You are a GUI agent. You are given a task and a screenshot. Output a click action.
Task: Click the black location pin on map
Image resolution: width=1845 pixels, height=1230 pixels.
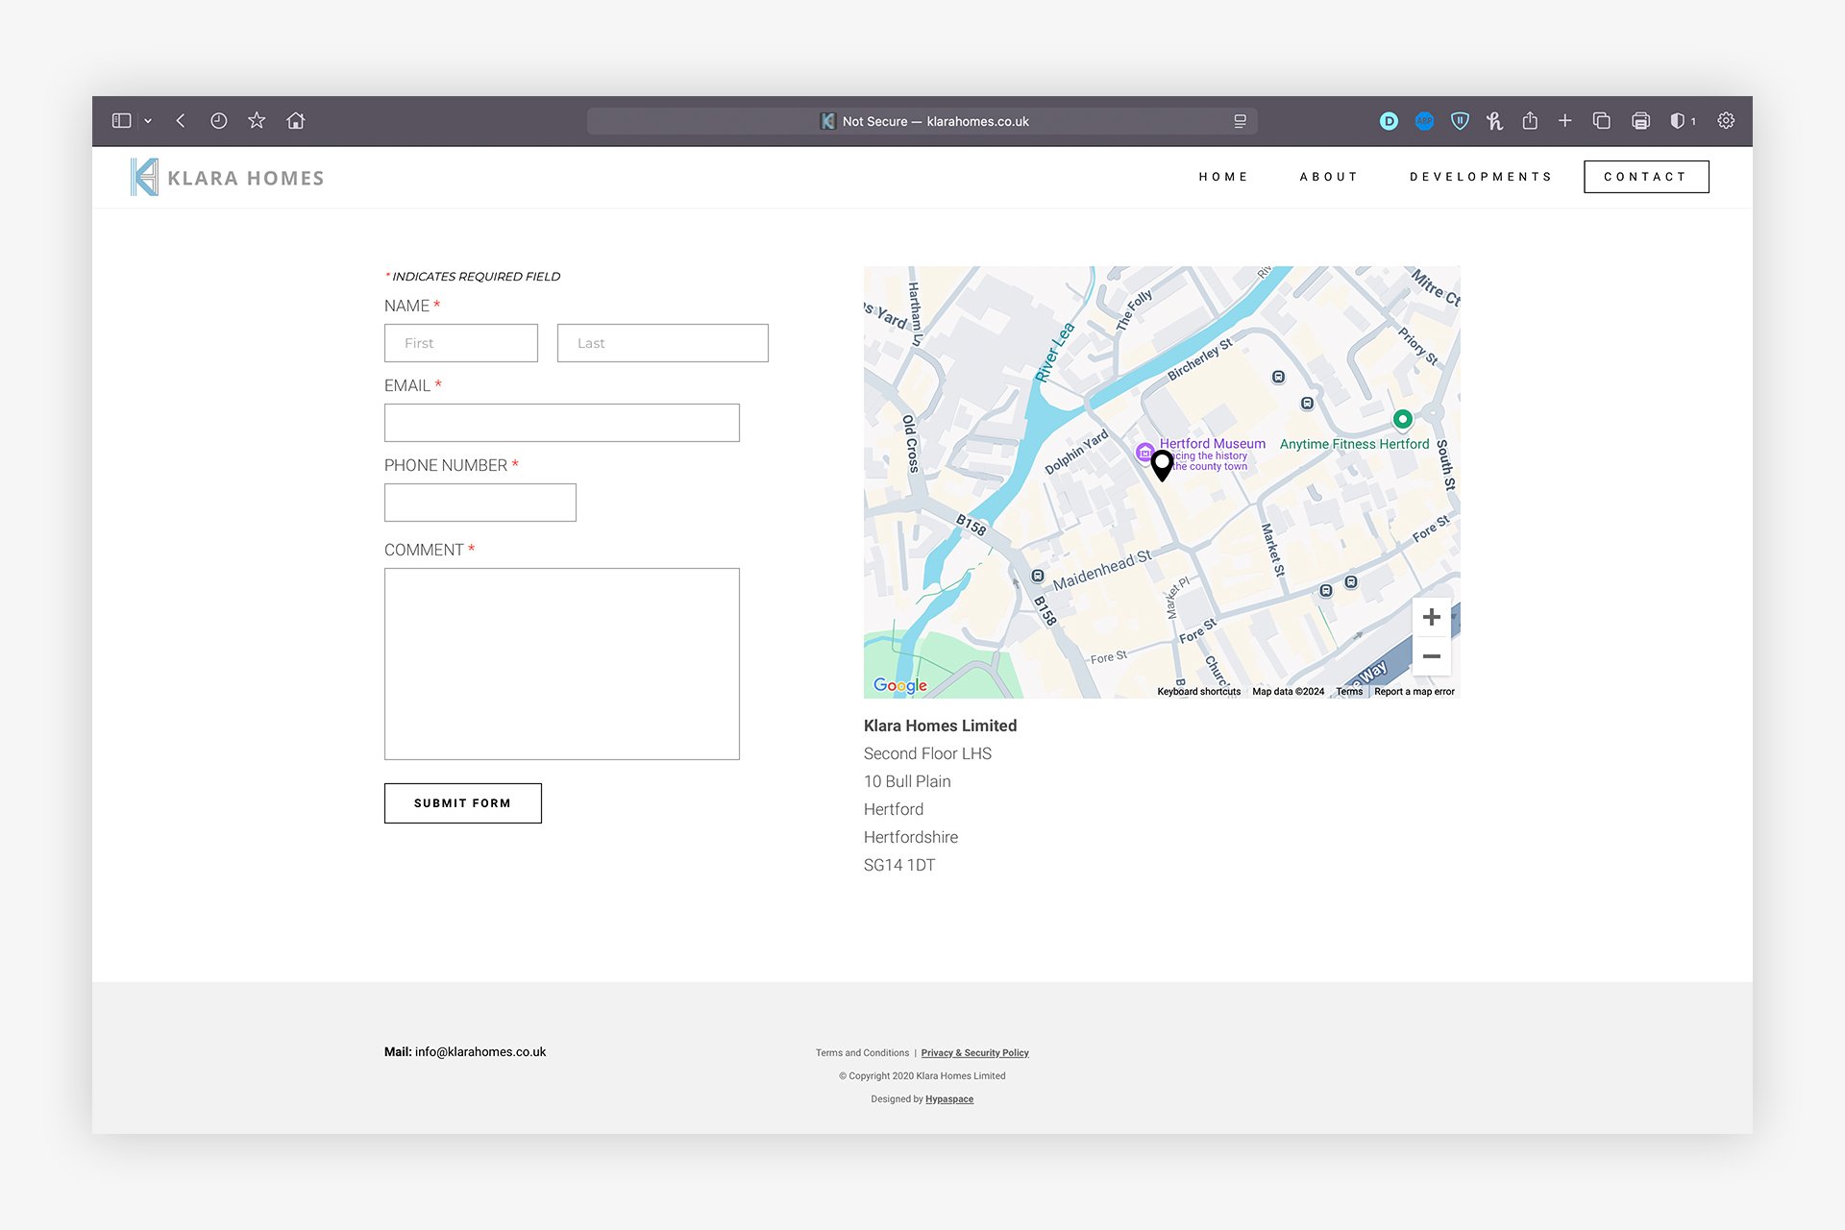click(1162, 464)
